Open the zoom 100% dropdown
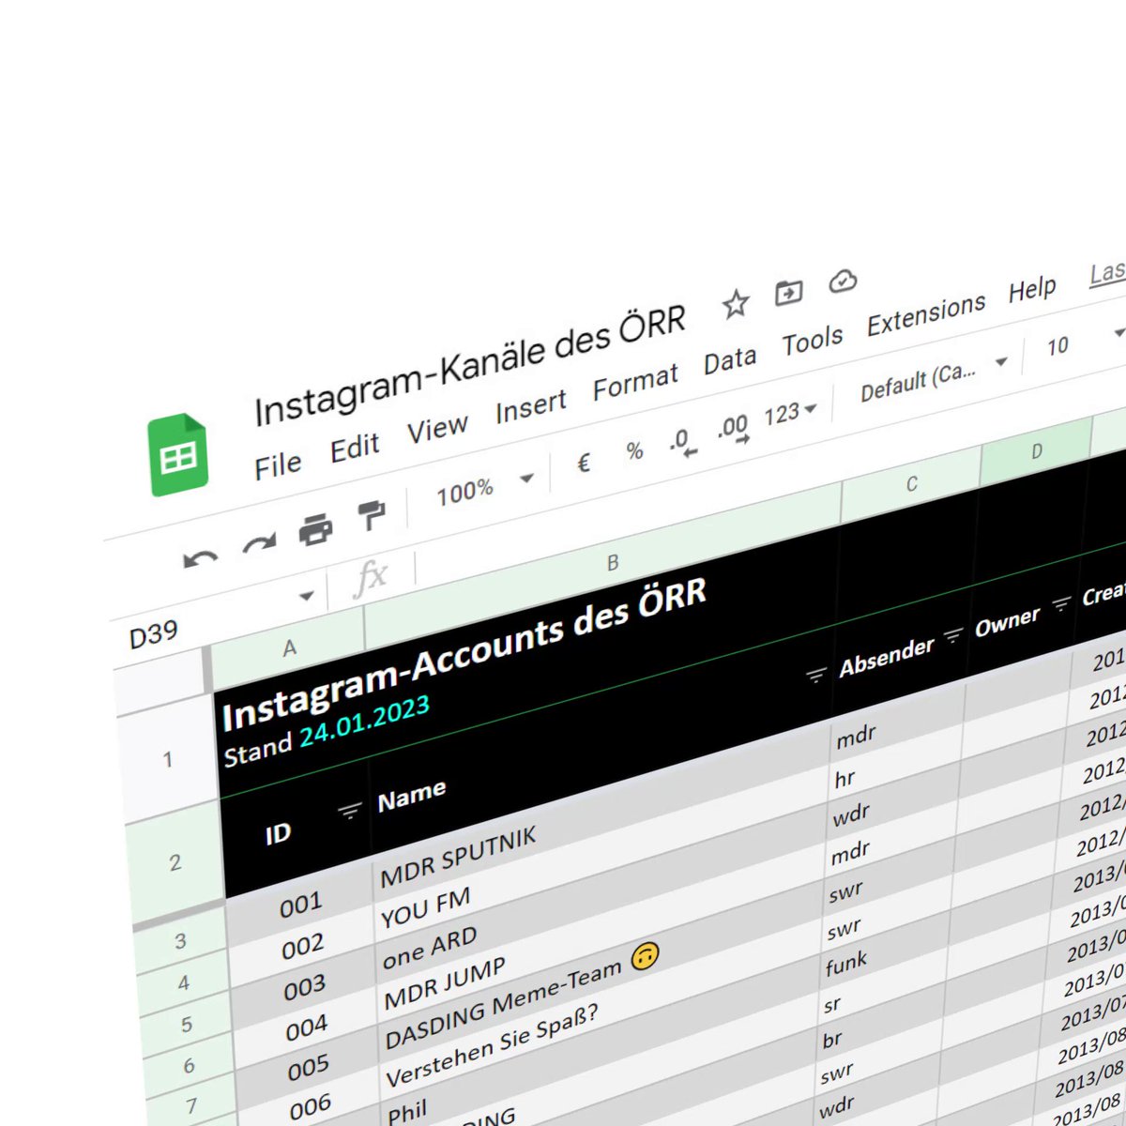 point(484,488)
